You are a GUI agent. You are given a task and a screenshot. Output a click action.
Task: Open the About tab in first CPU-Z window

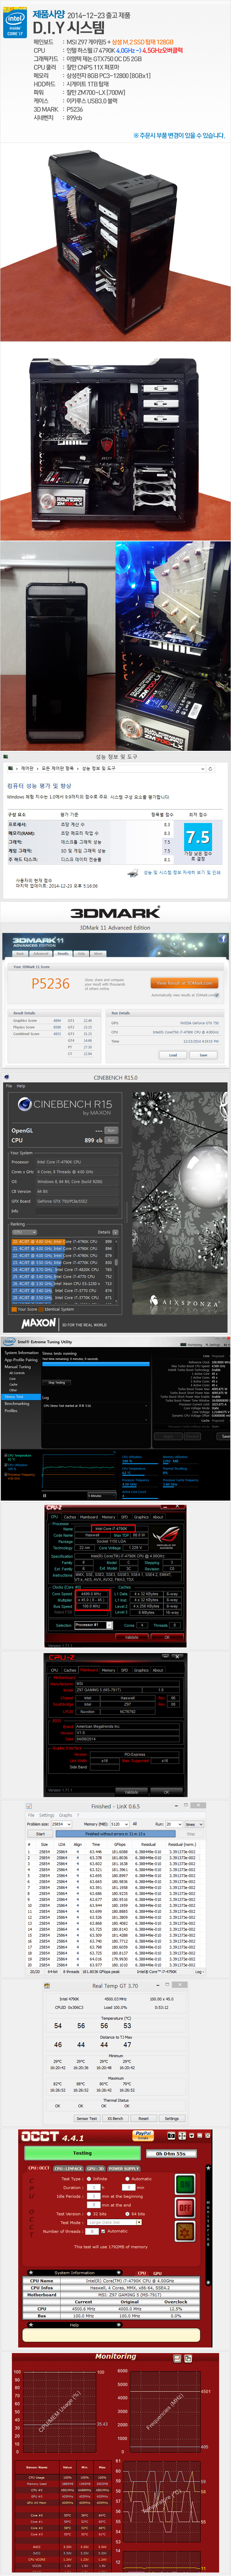coord(158,1517)
